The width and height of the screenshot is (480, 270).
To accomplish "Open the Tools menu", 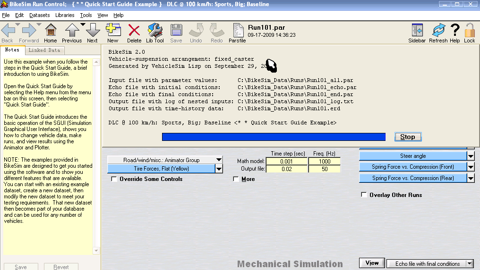I will (x=86, y=15).
